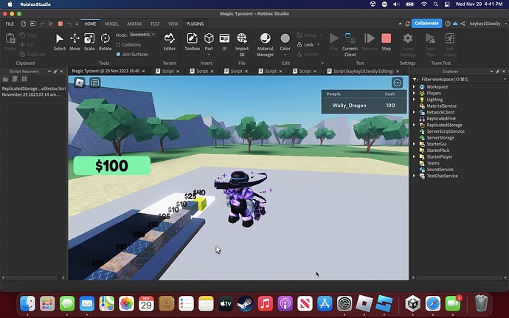Switch to the AVATAR ribbon tab
This screenshot has width=509, height=318.
click(134, 24)
